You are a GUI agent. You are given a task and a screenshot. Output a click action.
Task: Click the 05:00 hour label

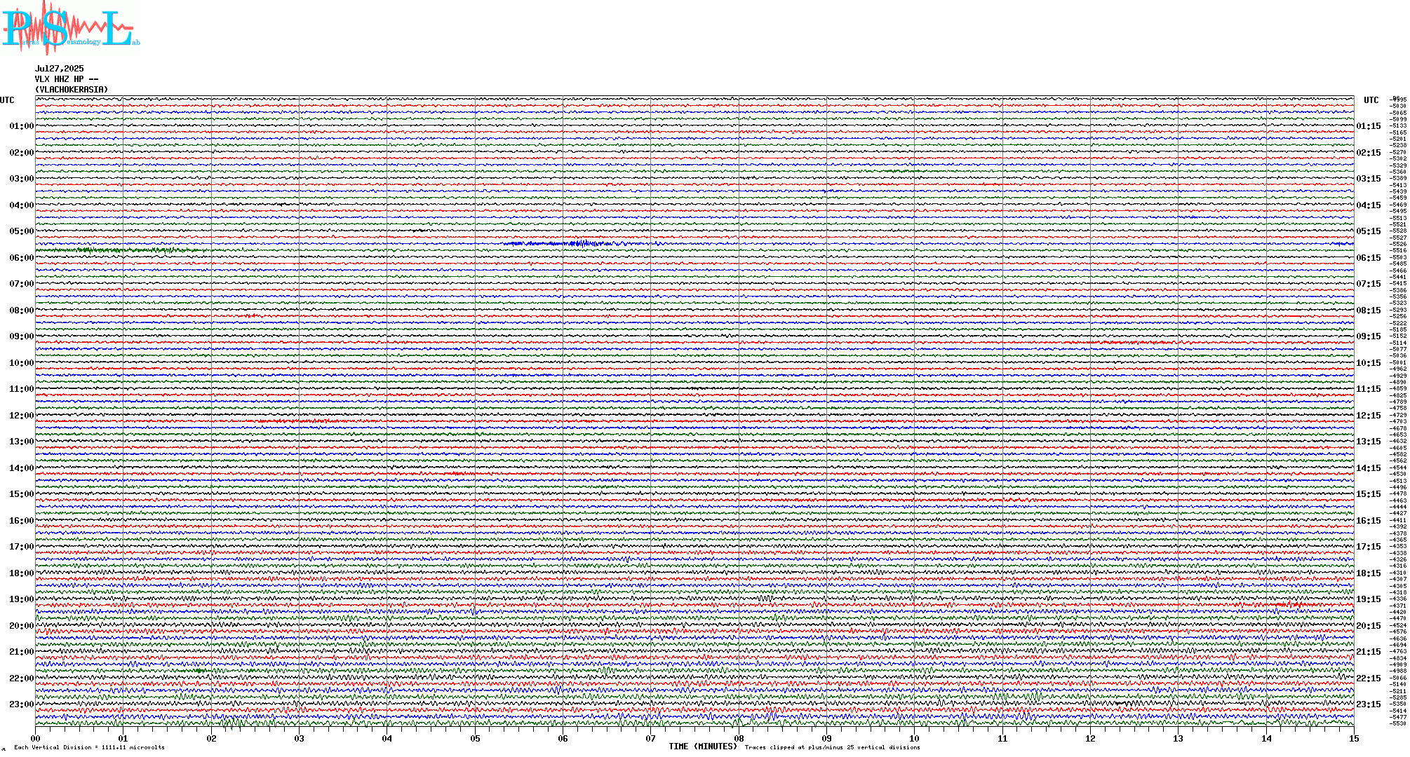(21, 231)
